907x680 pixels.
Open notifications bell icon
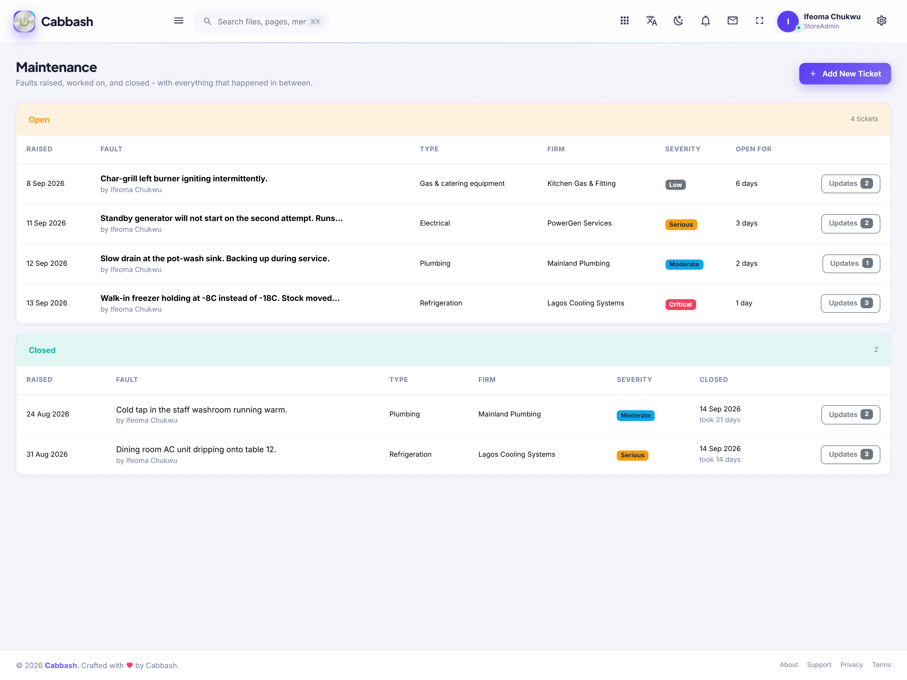[x=705, y=21]
